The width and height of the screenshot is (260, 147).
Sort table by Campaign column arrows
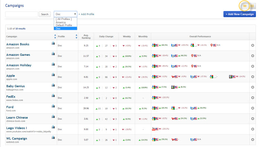tap(55, 37)
